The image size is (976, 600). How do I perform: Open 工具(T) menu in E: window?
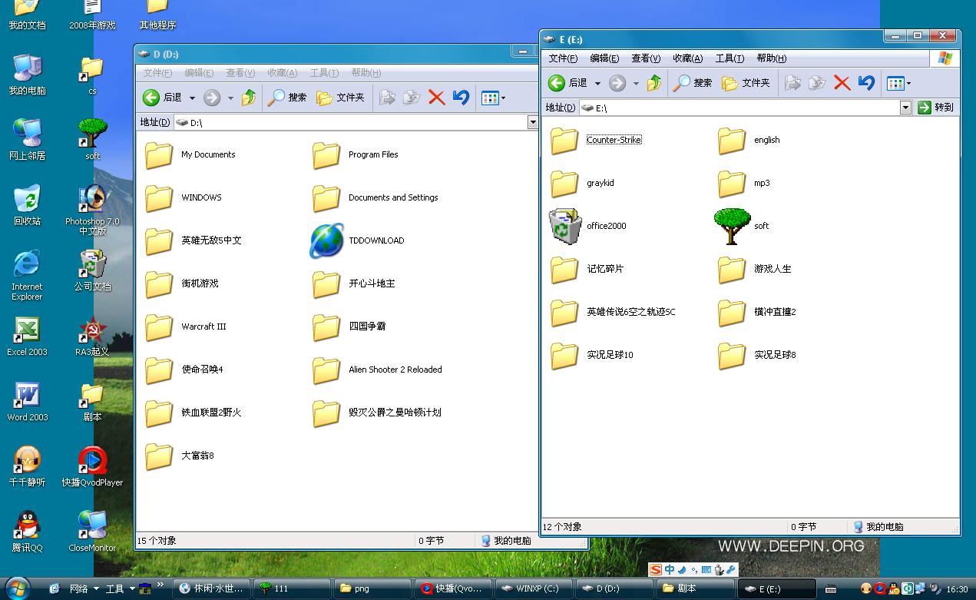(x=730, y=58)
